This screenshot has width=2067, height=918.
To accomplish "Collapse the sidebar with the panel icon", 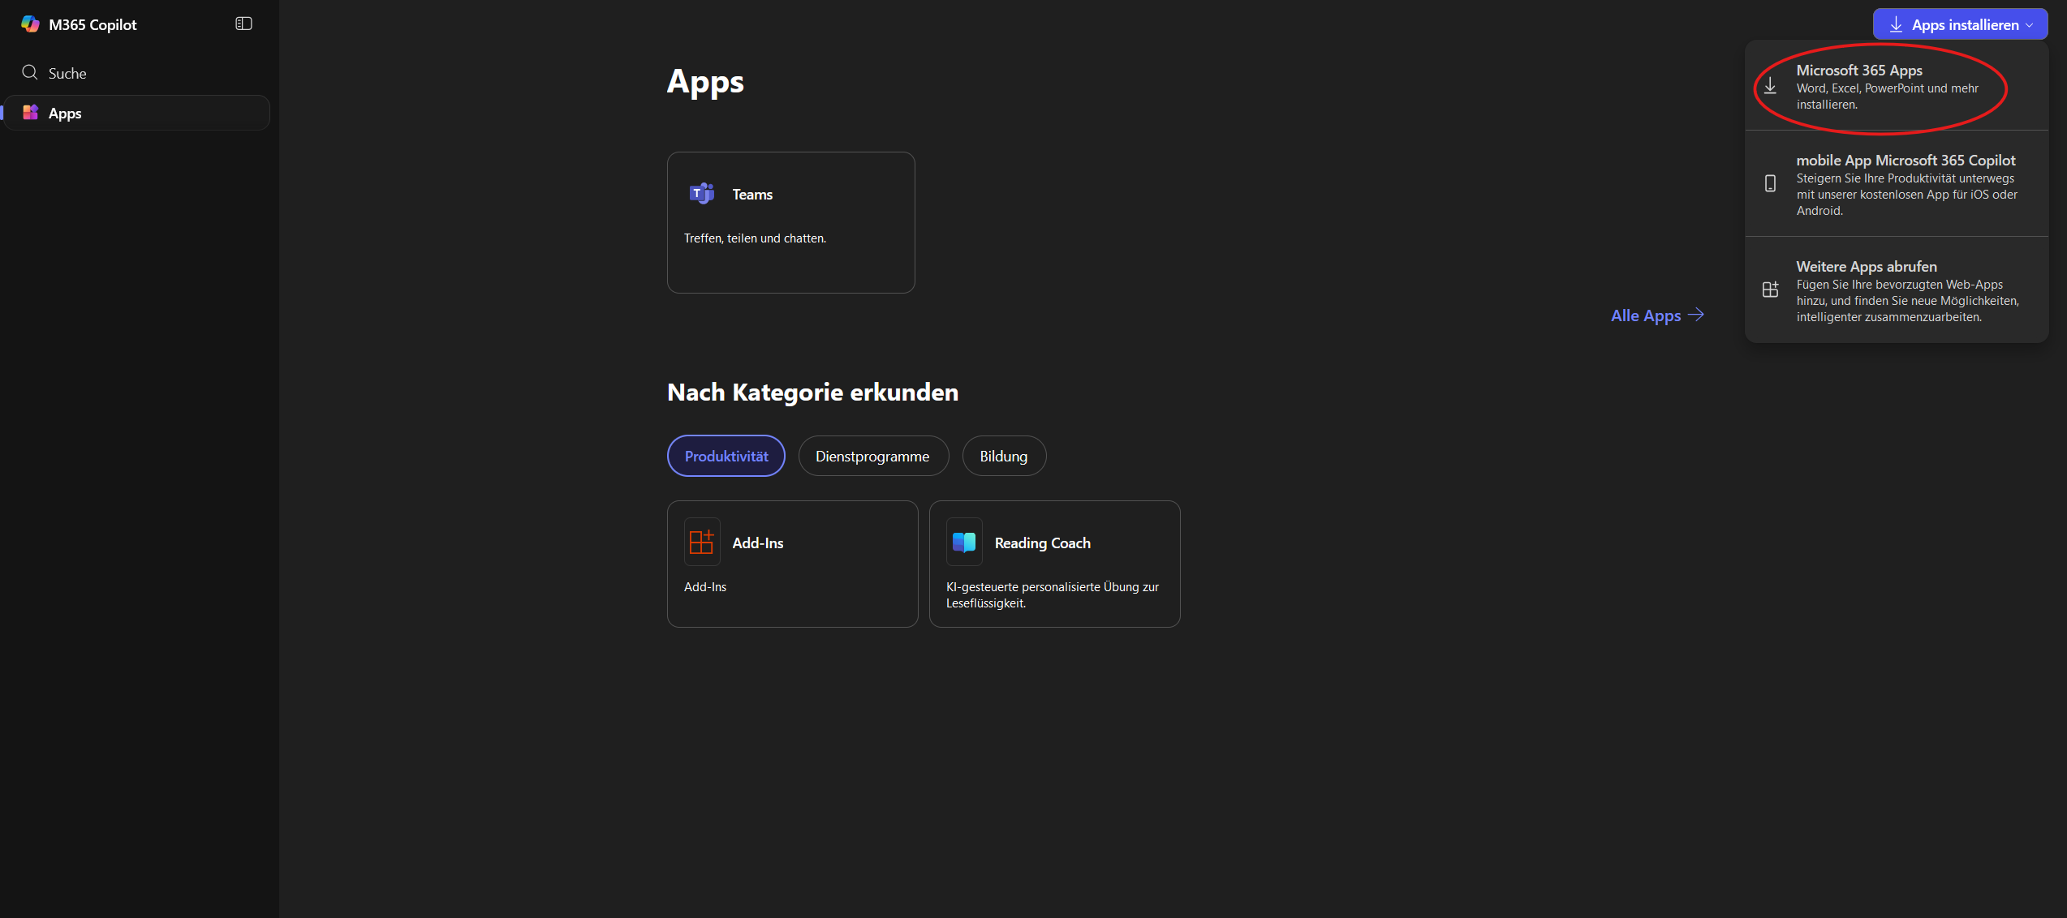I will coord(243,24).
